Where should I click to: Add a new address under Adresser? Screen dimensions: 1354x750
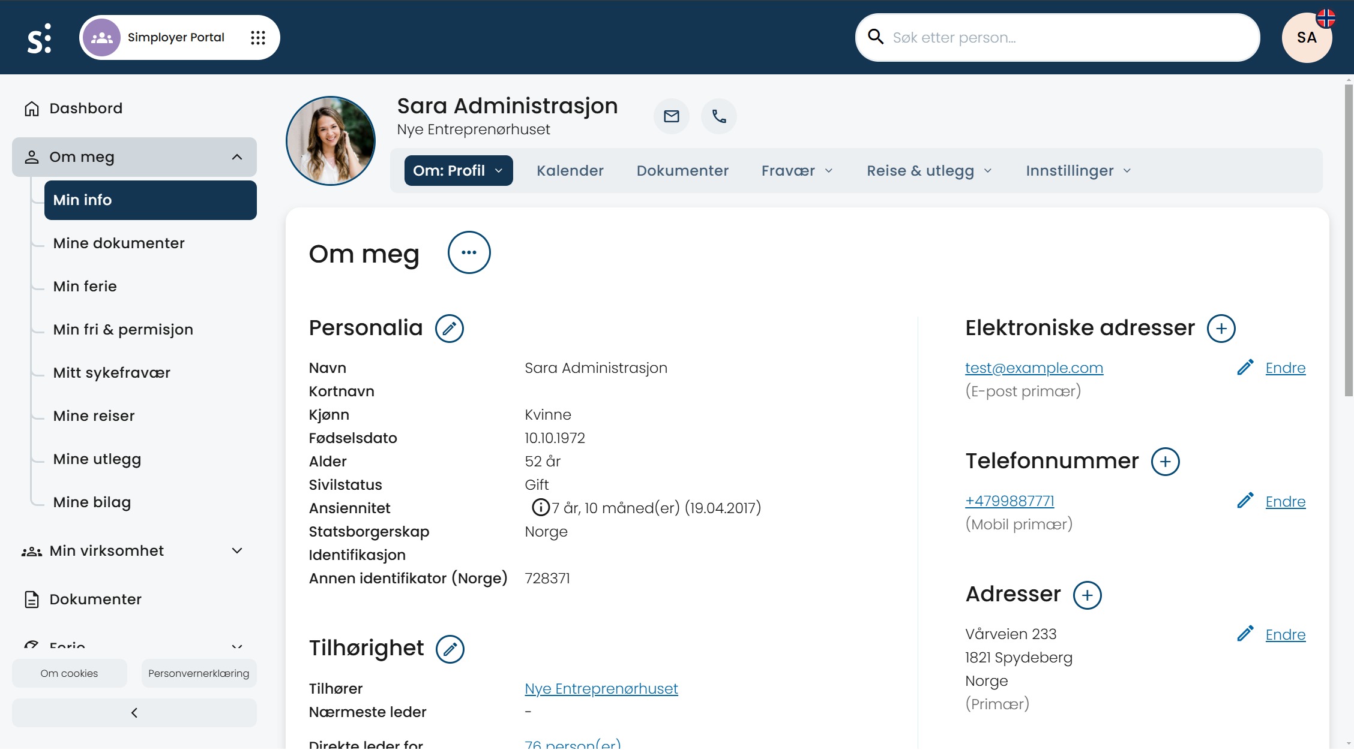tap(1087, 595)
